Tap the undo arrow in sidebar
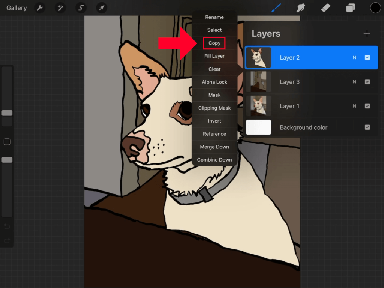This screenshot has height=288, width=384. 7,226
